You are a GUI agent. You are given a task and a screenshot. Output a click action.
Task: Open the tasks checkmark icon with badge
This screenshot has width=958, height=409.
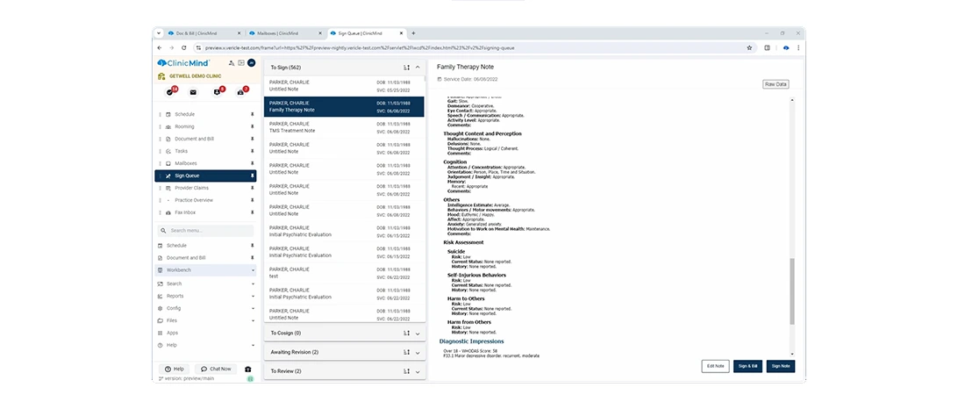(x=169, y=92)
